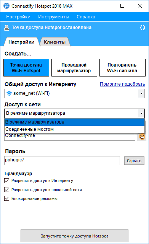Click the Общий доступ к Интернету heading
The width and height of the screenshot is (149, 244).
coord(40,84)
